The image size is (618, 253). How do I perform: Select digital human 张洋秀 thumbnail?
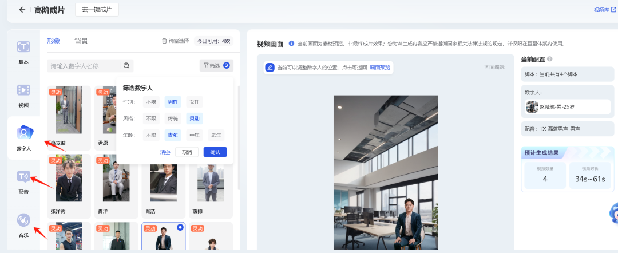tap(69, 178)
